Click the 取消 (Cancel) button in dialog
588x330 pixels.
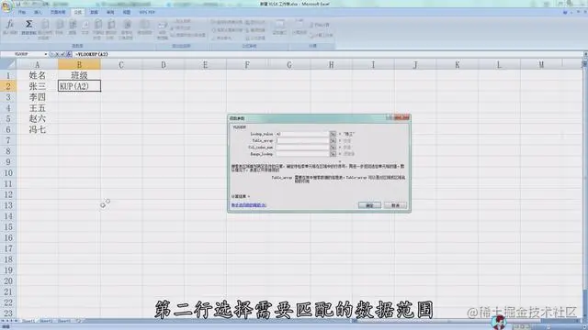(395, 205)
